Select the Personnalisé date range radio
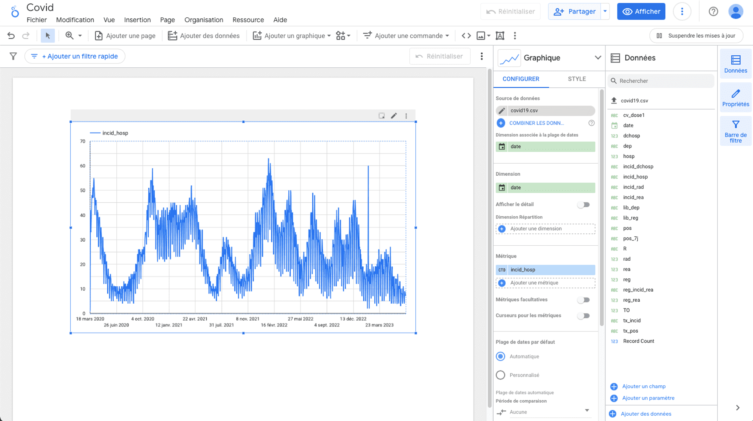This screenshot has width=753, height=421. 500,375
